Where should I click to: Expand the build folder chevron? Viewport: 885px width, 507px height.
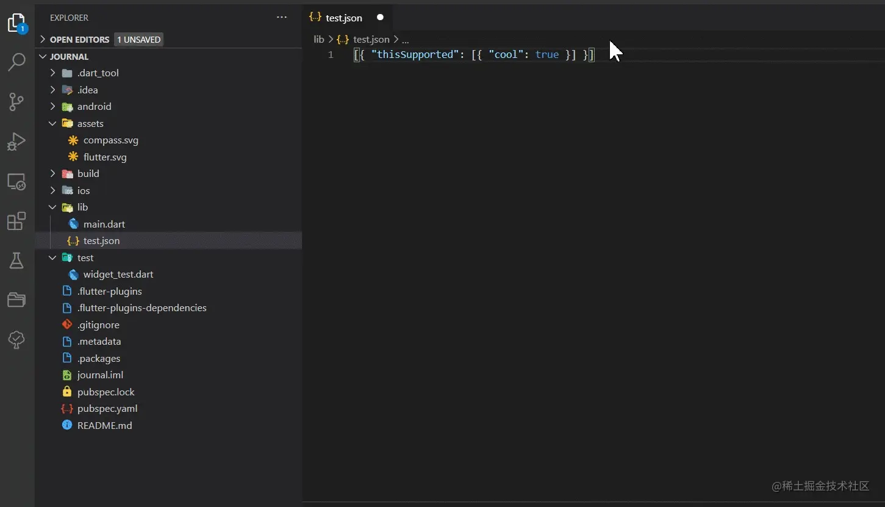pyautogui.click(x=52, y=174)
